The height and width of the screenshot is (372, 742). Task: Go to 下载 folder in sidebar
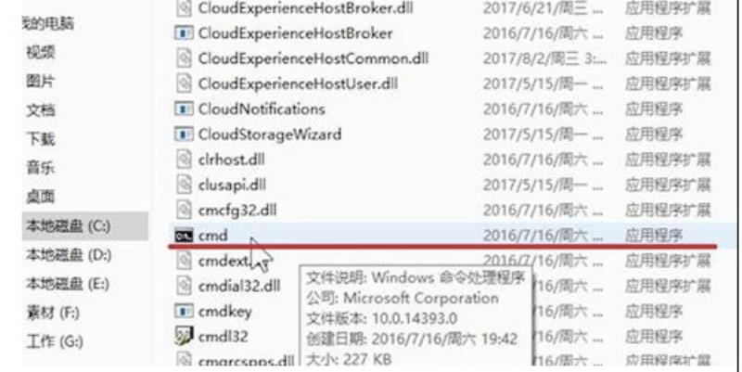(x=40, y=139)
